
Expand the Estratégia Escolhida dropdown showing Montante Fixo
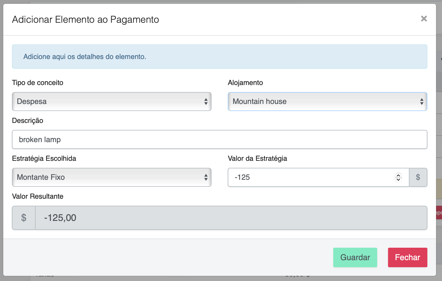click(111, 177)
